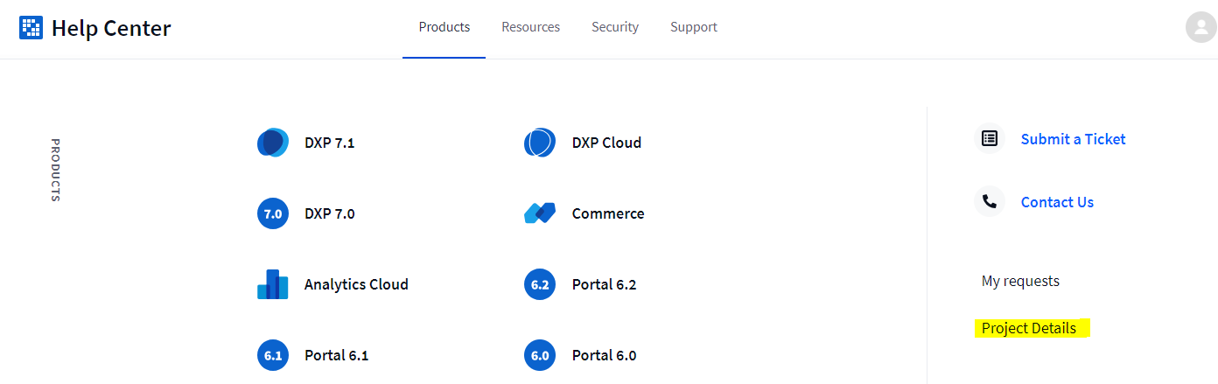Click the DXP 7.1 product icon
Screen dimensions: 1218x384
(273, 143)
